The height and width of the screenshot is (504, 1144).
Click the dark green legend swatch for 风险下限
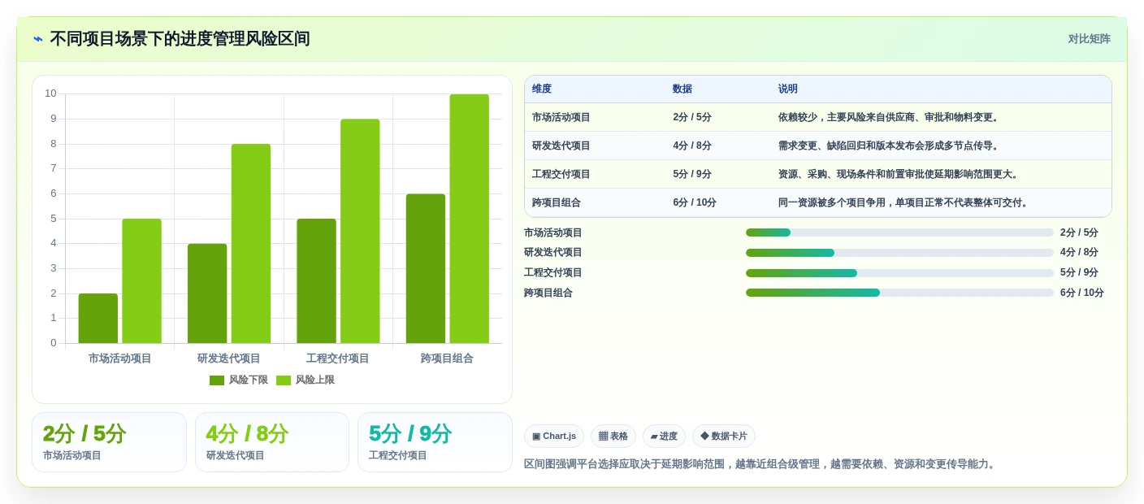click(x=217, y=380)
